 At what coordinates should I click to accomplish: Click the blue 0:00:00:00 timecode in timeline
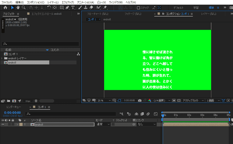point(12,113)
